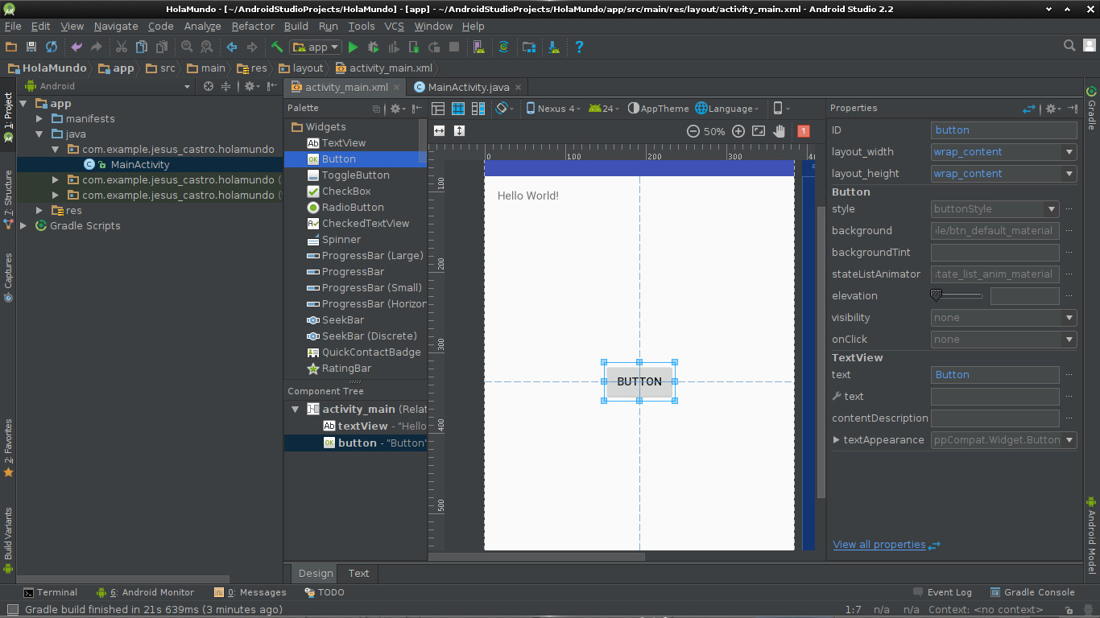1100x618 pixels.
Task: Open Find with the magnifier toolbar icon
Action: click(187, 47)
